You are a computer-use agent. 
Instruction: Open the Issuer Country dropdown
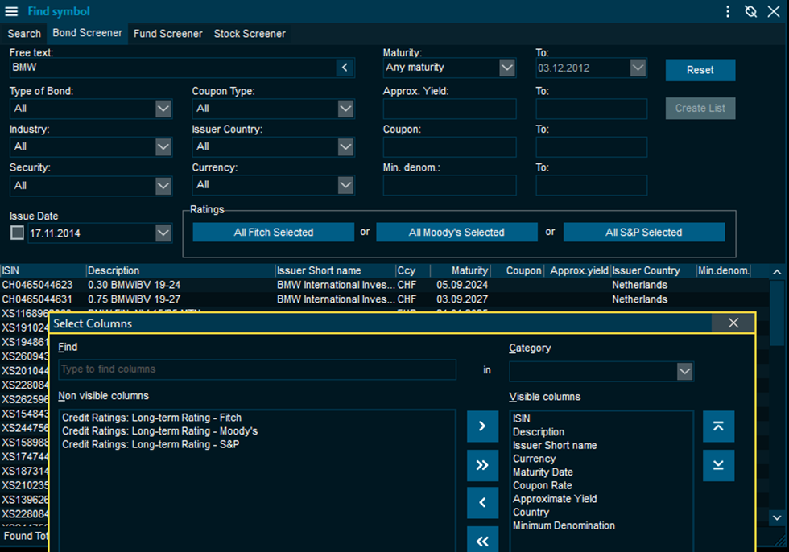(345, 146)
